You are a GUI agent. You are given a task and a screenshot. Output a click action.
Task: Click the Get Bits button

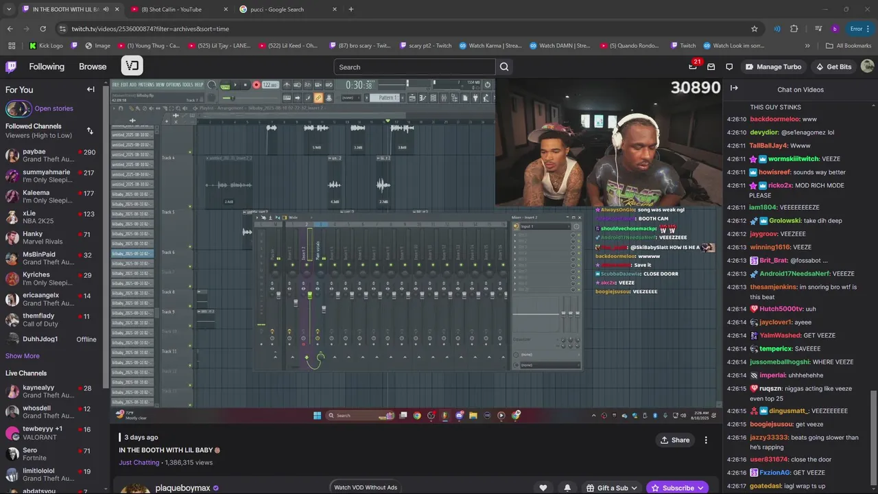[x=833, y=67]
